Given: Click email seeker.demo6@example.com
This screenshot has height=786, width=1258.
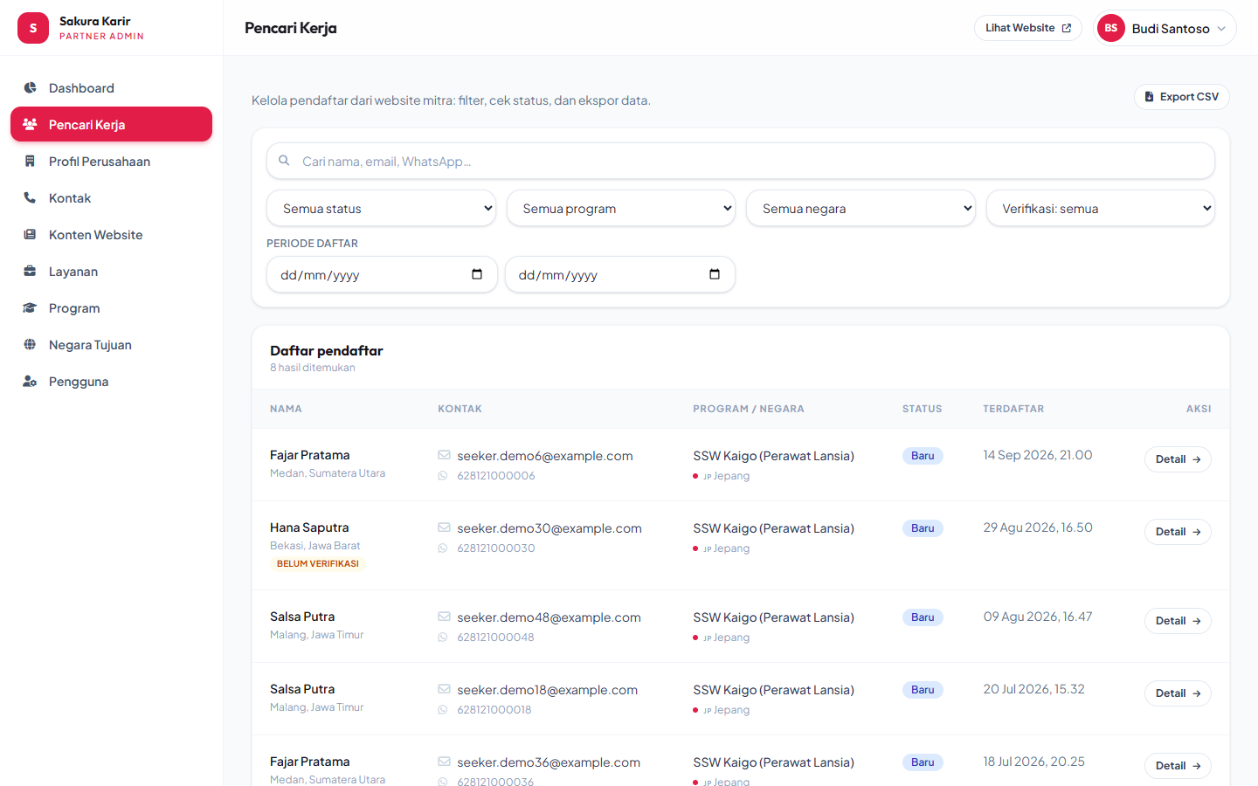Looking at the screenshot, I should pos(545,456).
